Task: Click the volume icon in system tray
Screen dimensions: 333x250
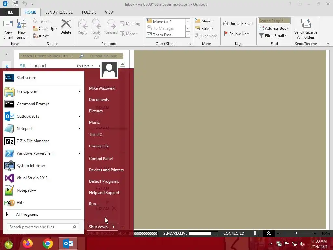Action: pos(302,244)
